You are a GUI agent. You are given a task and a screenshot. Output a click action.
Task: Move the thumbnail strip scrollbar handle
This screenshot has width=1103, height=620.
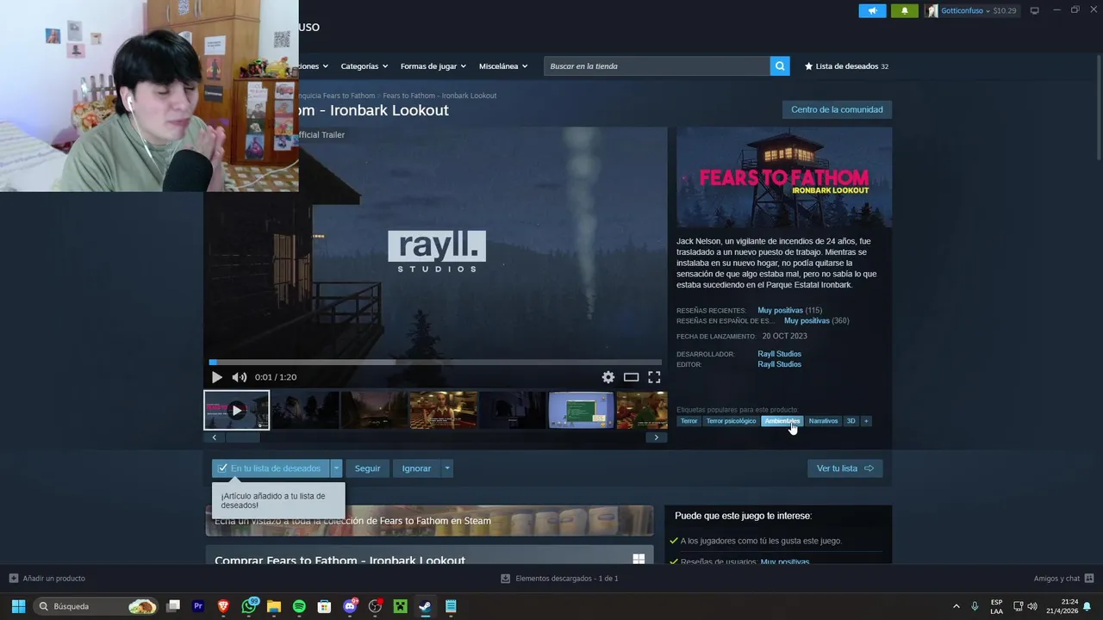tap(242, 437)
